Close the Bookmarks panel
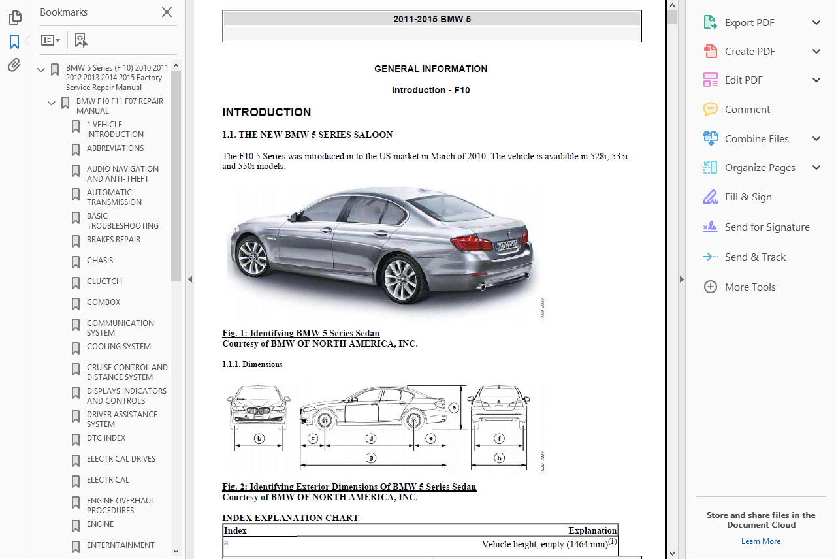Screen dimensions: 836x559 pyautogui.click(x=167, y=12)
